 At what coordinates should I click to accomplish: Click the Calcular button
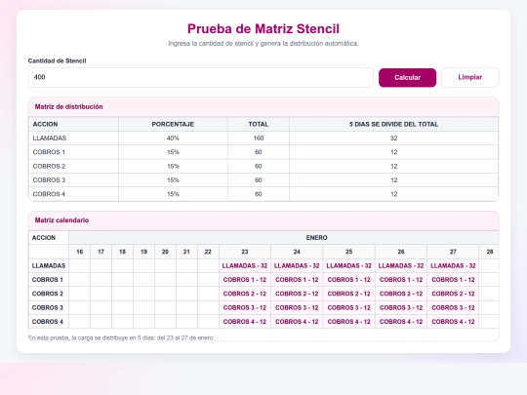(407, 78)
